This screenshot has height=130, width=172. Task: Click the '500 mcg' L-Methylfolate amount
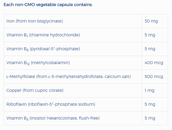[x=154, y=77]
